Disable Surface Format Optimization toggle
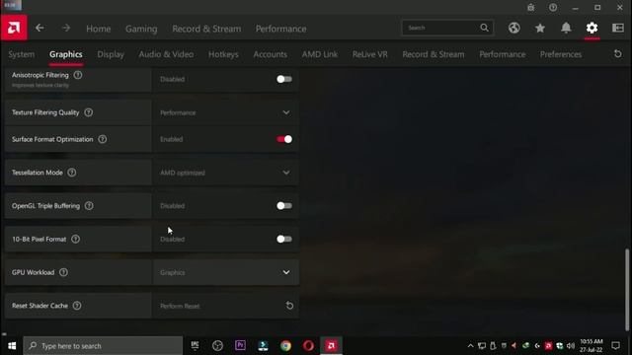This screenshot has height=355, width=632. (x=284, y=139)
